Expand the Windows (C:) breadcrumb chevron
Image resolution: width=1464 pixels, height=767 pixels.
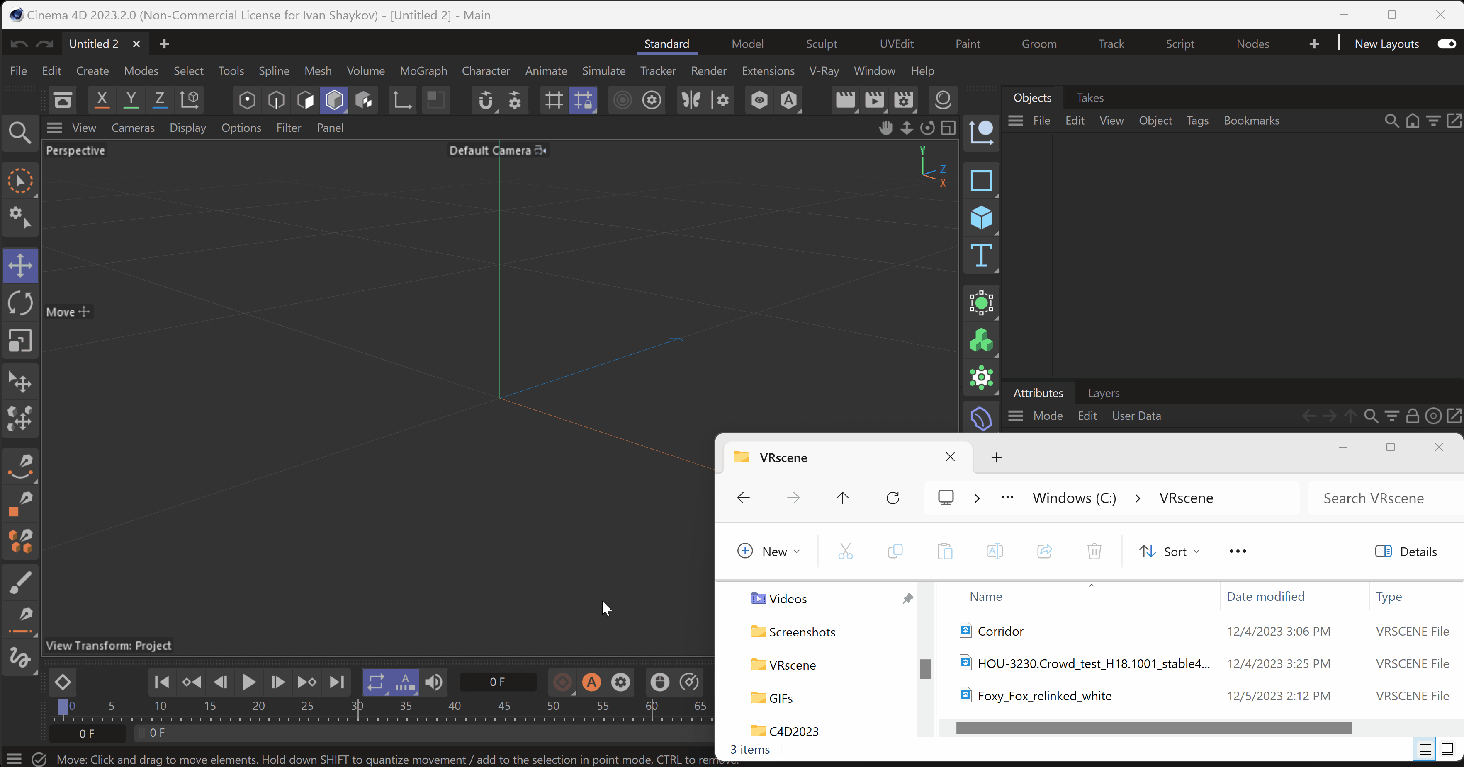[1138, 498]
